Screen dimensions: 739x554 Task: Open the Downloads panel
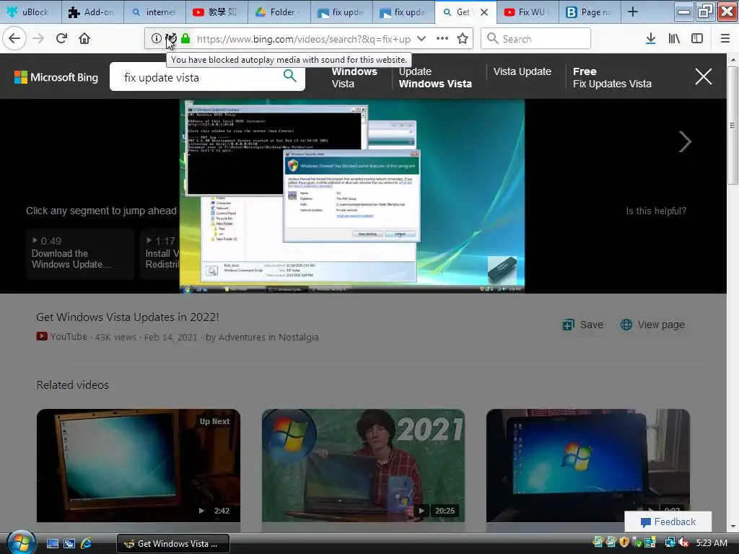[x=650, y=39]
